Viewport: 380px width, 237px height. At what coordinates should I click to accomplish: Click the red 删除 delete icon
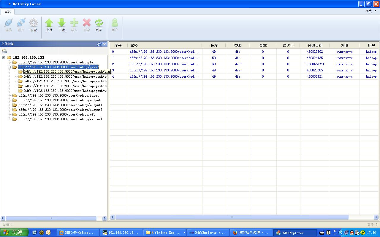(87, 25)
